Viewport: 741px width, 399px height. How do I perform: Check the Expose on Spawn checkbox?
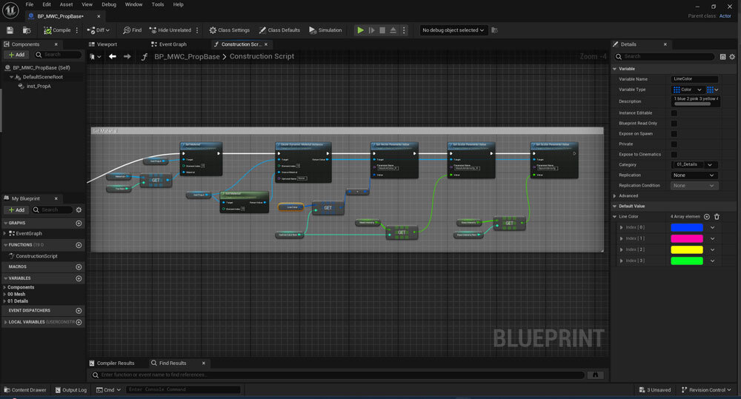pyautogui.click(x=674, y=133)
